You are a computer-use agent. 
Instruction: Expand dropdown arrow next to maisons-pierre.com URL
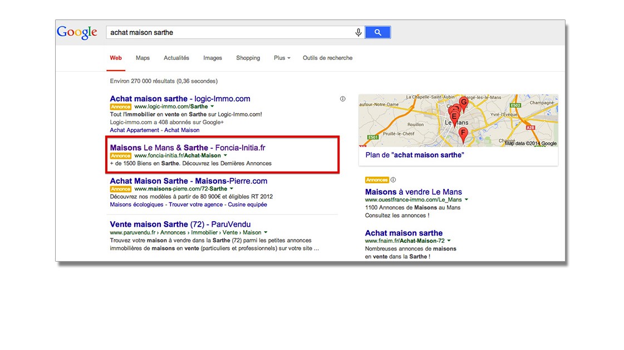click(231, 189)
